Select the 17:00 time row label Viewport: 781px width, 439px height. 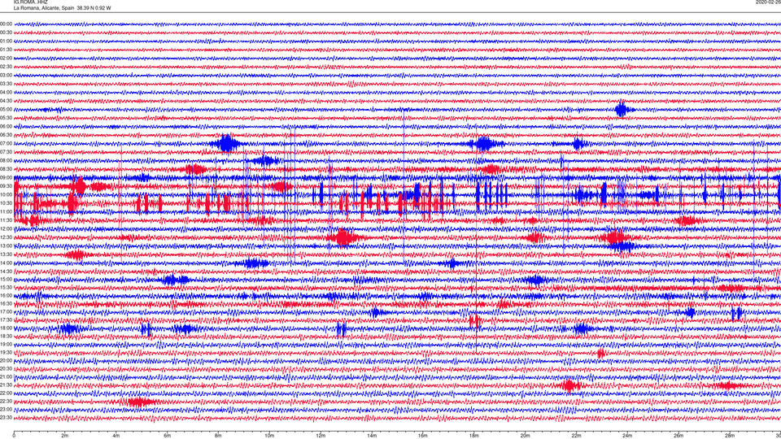pos(6,312)
